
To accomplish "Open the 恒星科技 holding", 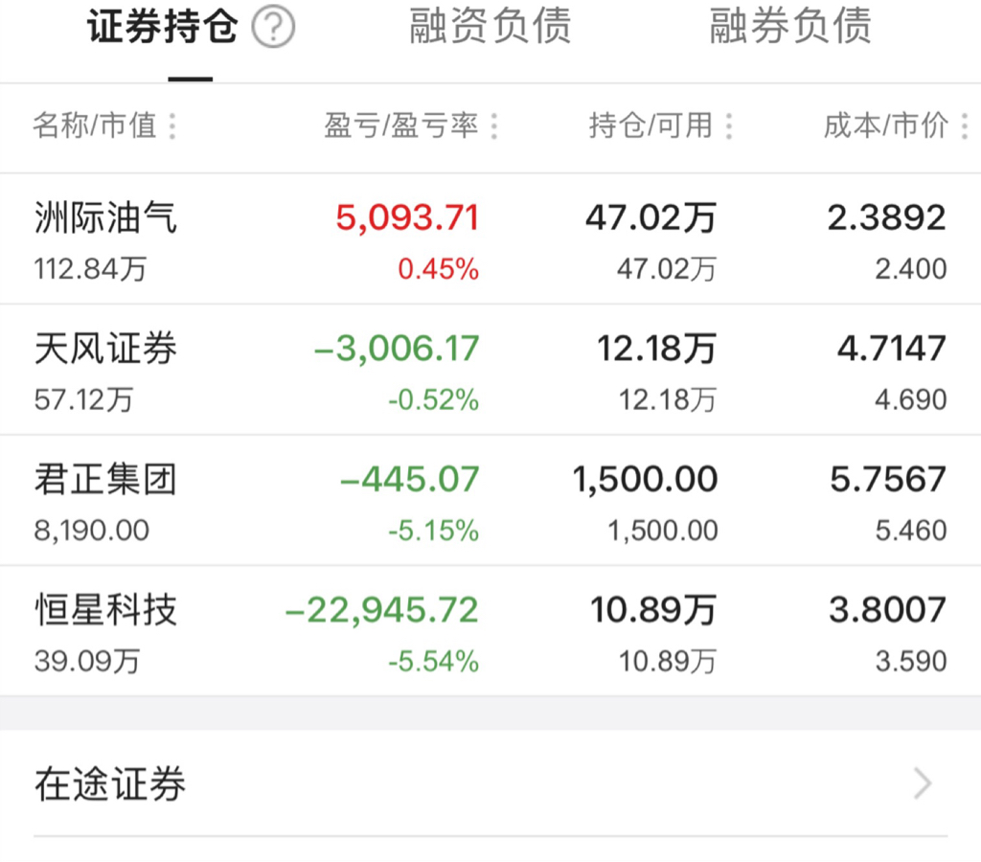I will [490, 631].
